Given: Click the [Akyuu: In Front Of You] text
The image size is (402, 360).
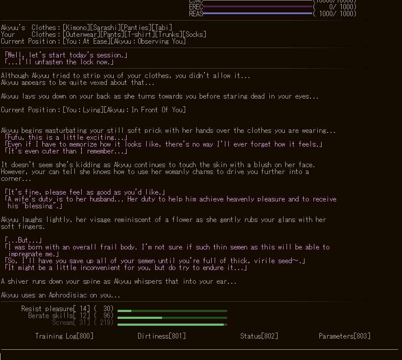Looking at the screenshot, I should click(x=145, y=110).
